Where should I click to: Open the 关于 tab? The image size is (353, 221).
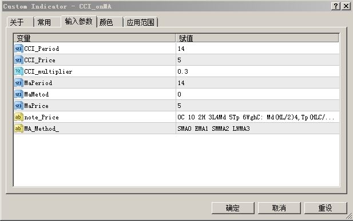pyautogui.click(x=20, y=22)
